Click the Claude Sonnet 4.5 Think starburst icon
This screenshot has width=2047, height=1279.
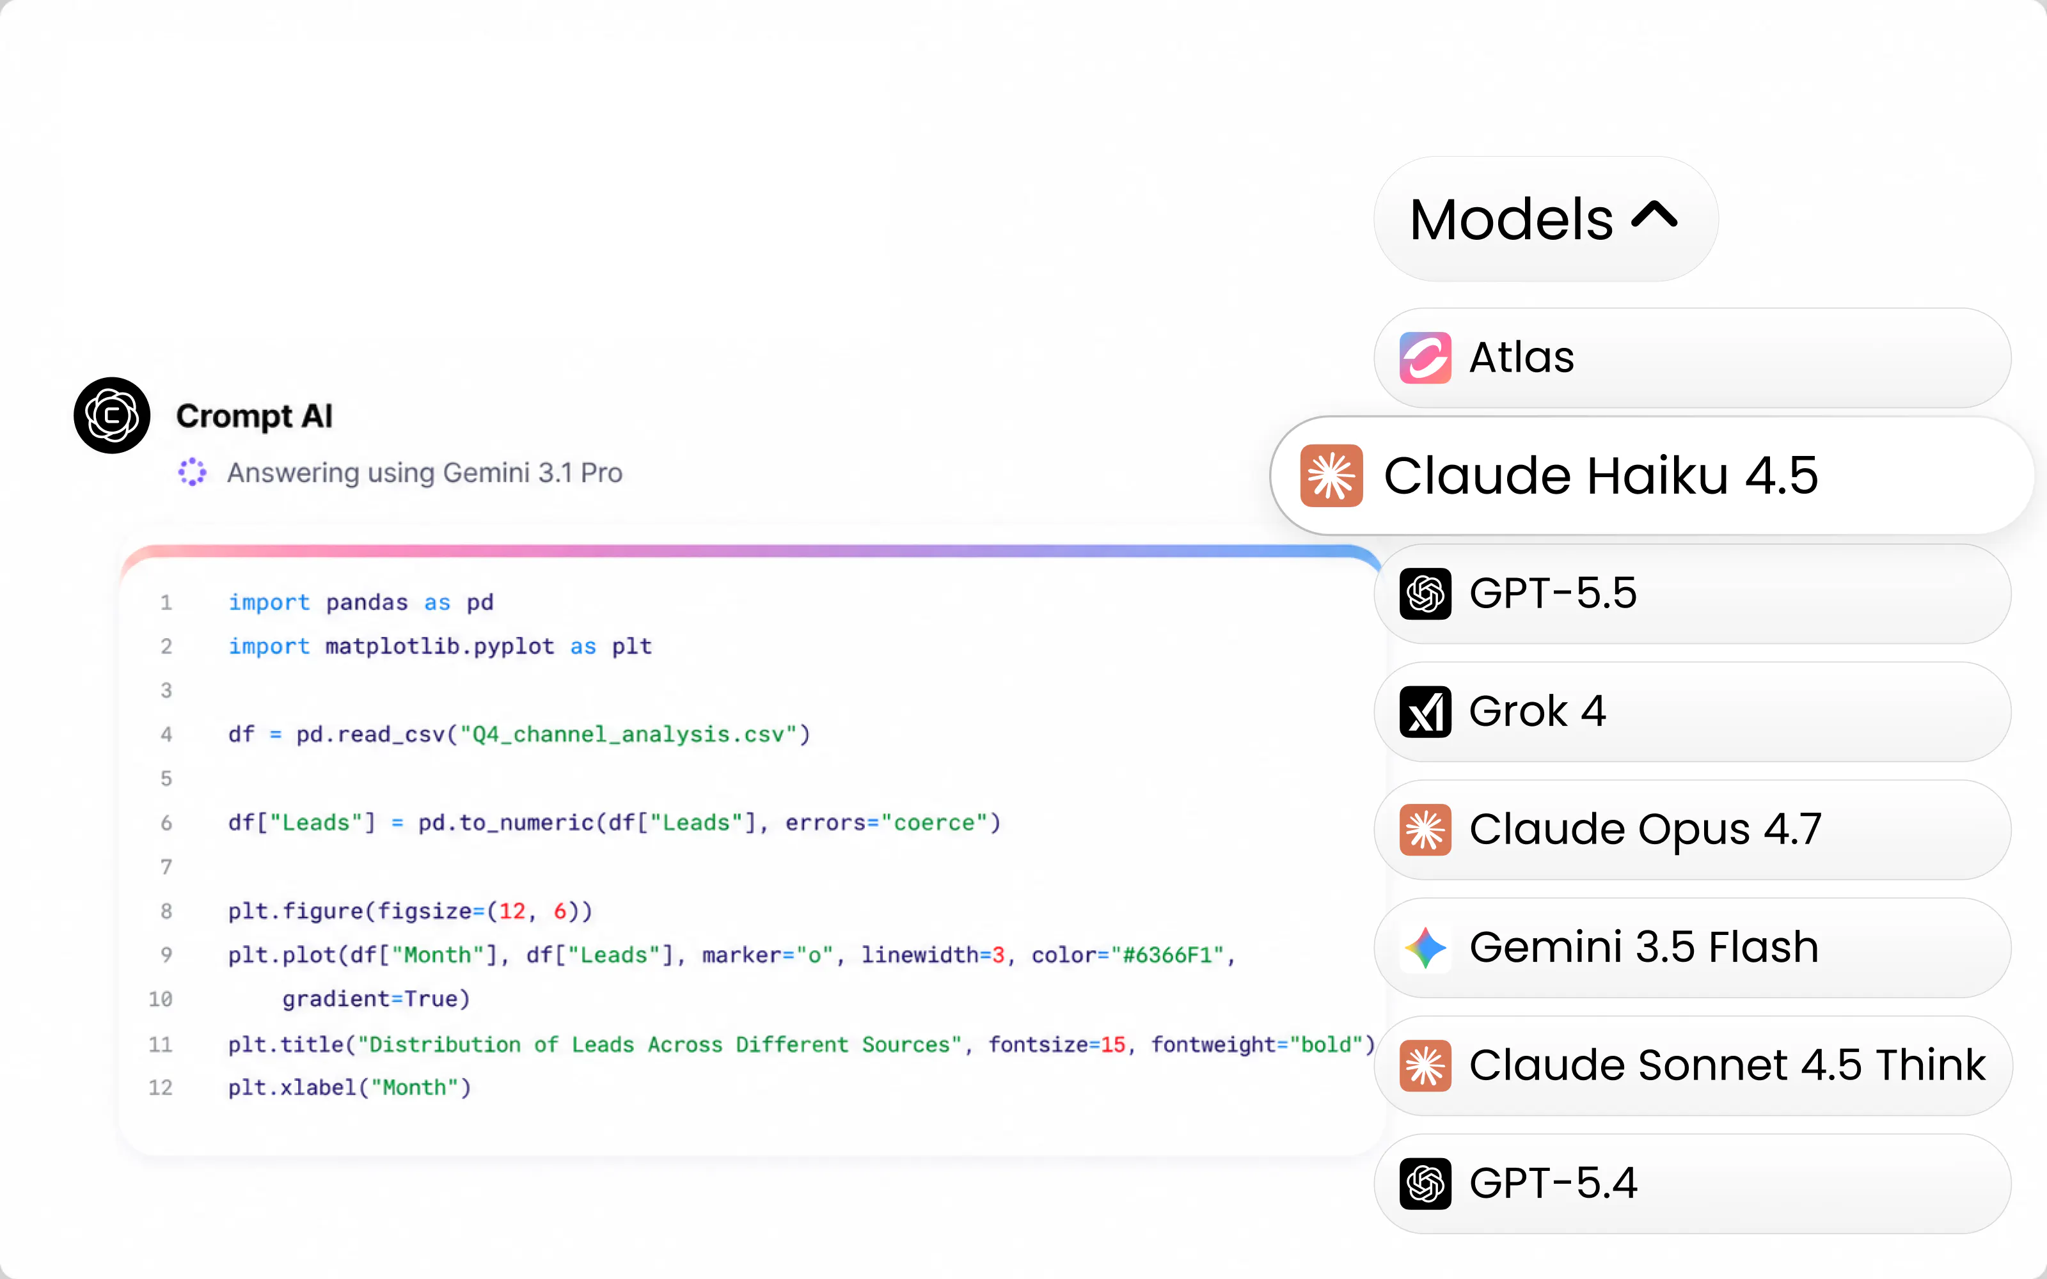point(1425,1066)
